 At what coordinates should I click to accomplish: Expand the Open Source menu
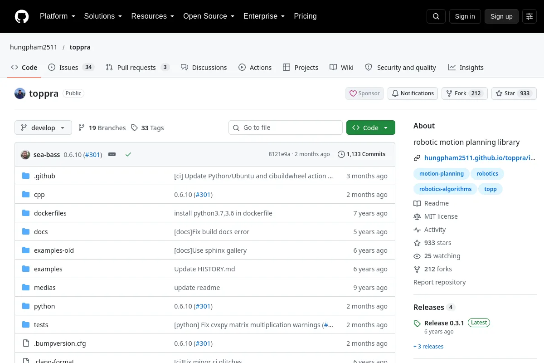click(209, 16)
